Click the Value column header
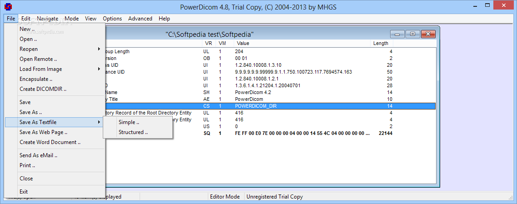This screenshot has width=517, height=204. pyautogui.click(x=302, y=43)
